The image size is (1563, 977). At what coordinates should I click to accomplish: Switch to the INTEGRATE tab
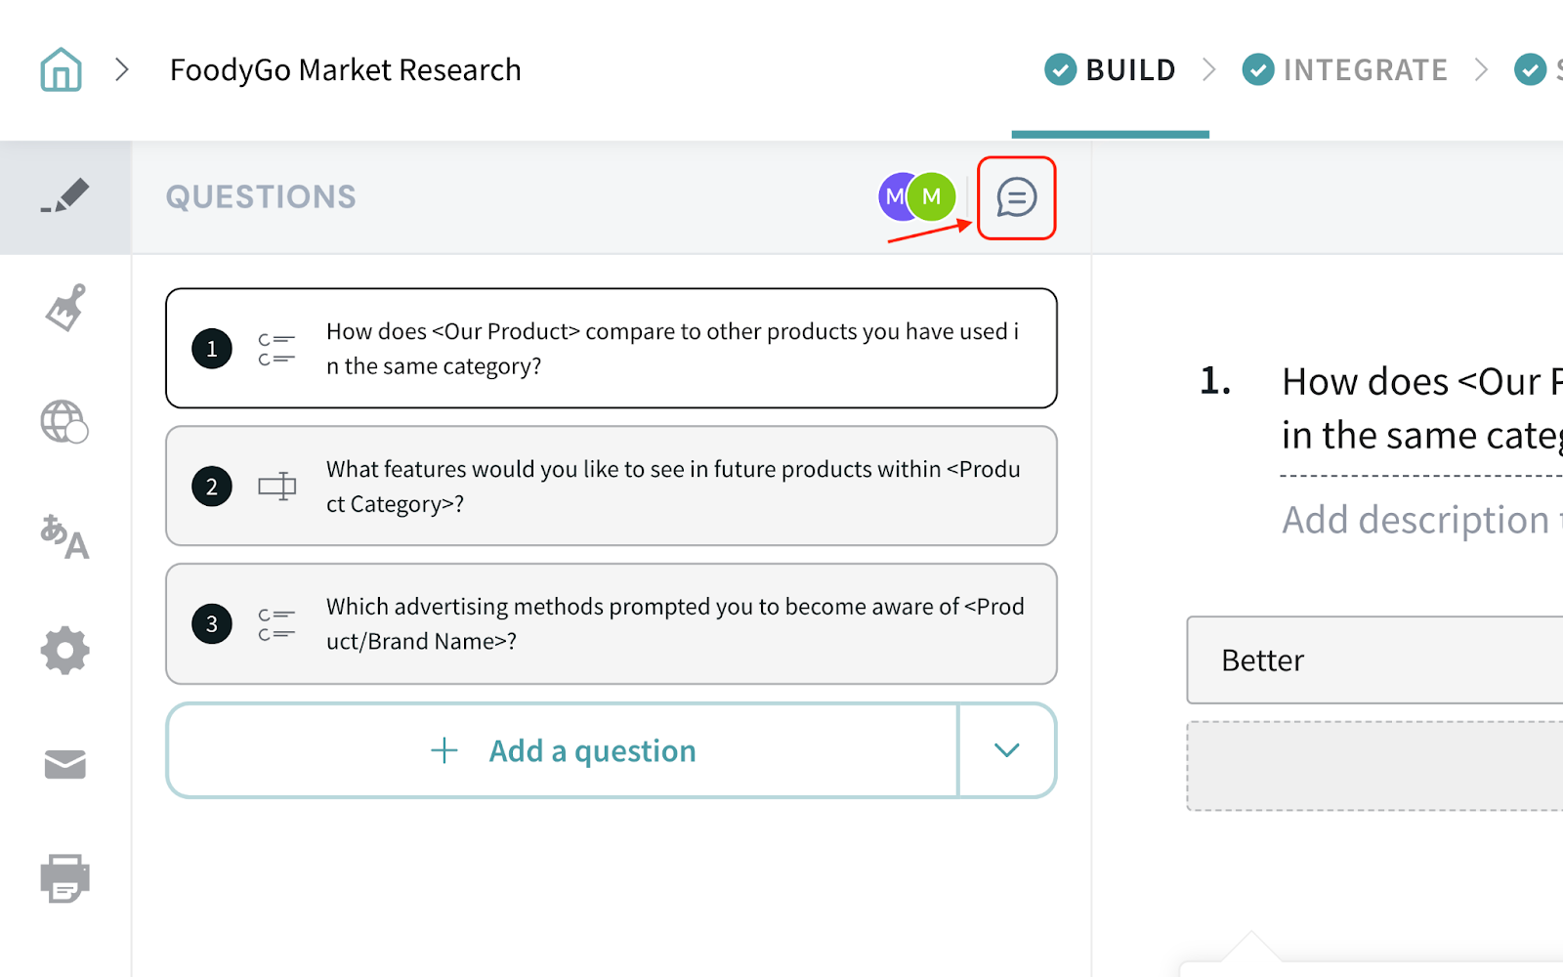1345,70
